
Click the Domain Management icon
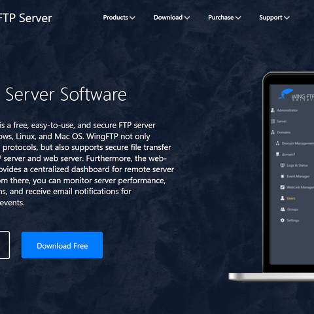tap(277, 143)
